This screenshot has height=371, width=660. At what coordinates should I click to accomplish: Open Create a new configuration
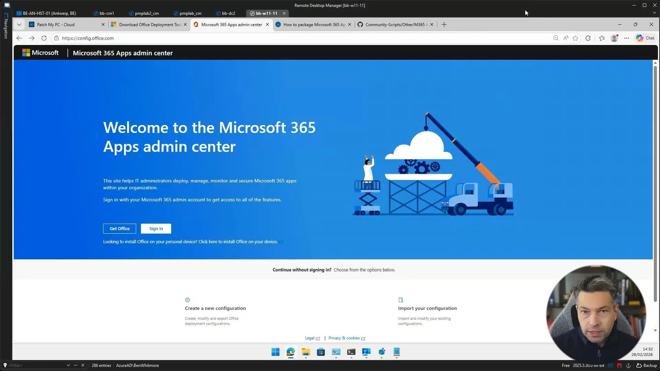(215, 308)
